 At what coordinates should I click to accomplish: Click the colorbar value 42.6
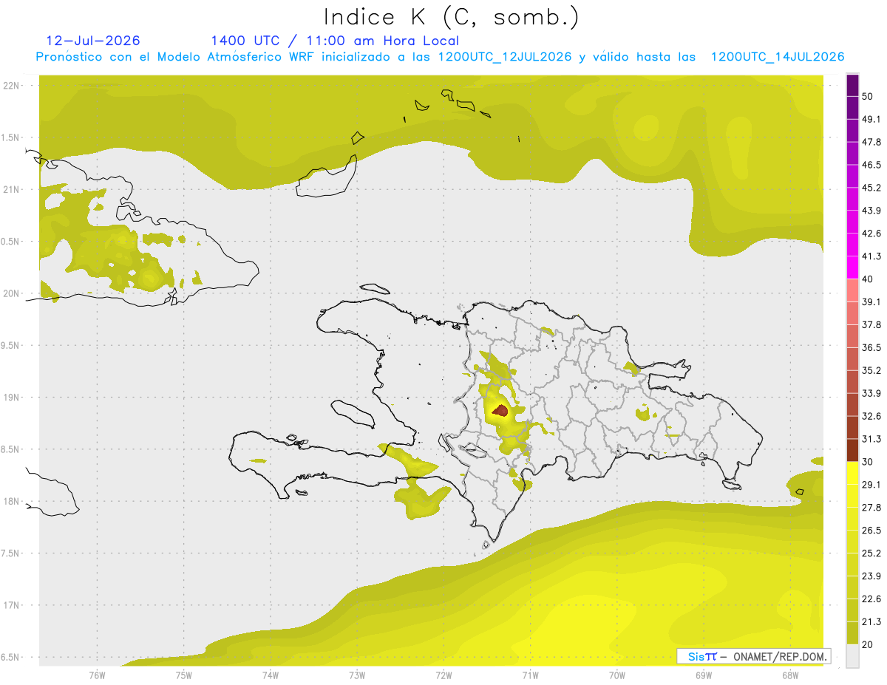tap(871, 234)
